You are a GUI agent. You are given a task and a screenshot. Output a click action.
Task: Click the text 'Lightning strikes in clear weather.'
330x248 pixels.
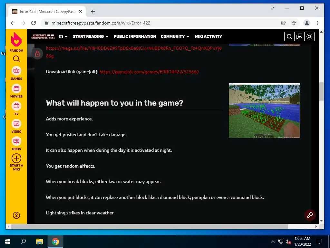(80, 213)
